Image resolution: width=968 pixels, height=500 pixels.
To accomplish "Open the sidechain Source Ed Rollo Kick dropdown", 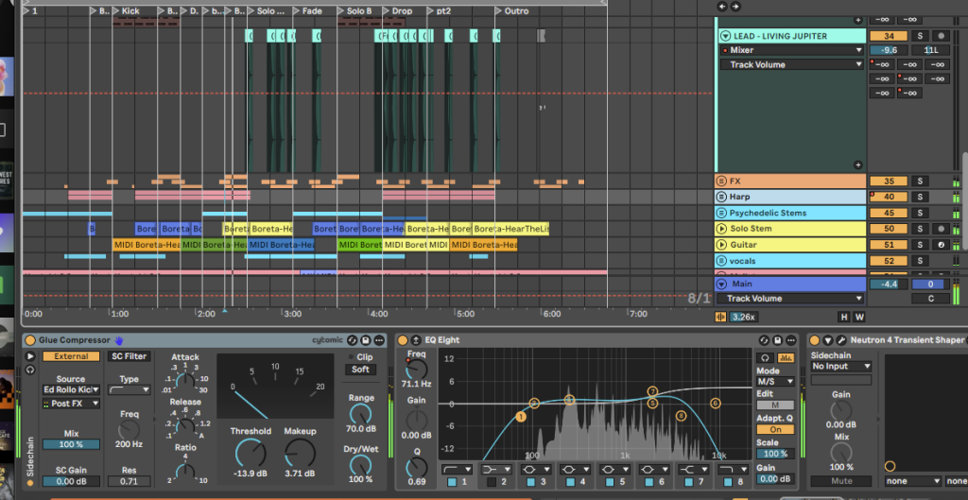I will (x=70, y=389).
